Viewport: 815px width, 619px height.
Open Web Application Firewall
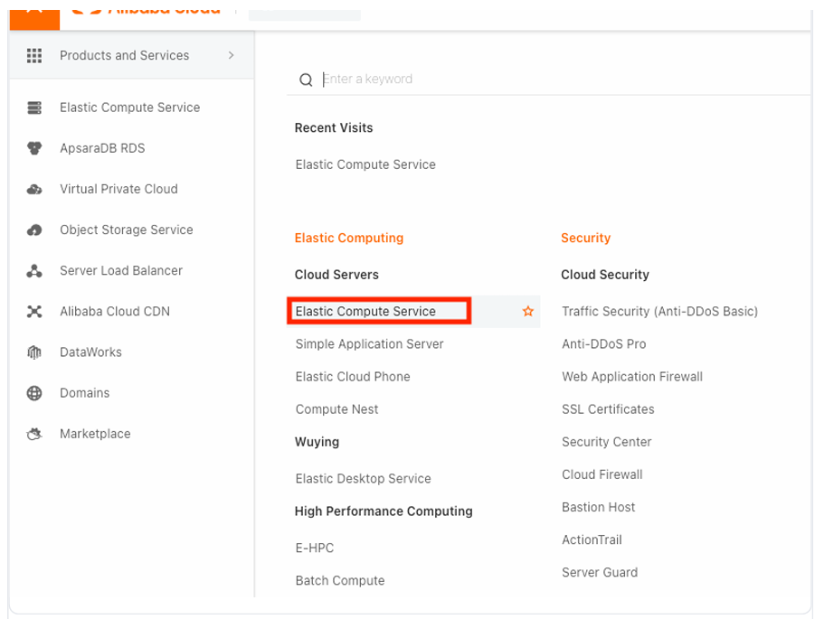(x=632, y=377)
